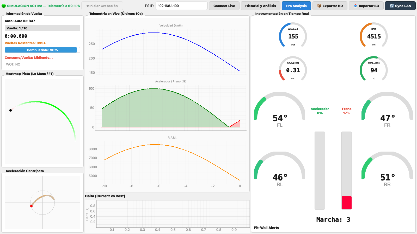This screenshot has width=417, height=234.
Task: Click the download icon on Importar BD
Action: coord(355,6)
